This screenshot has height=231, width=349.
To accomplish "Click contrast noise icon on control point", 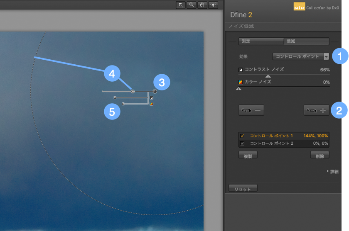I will pos(151,97).
